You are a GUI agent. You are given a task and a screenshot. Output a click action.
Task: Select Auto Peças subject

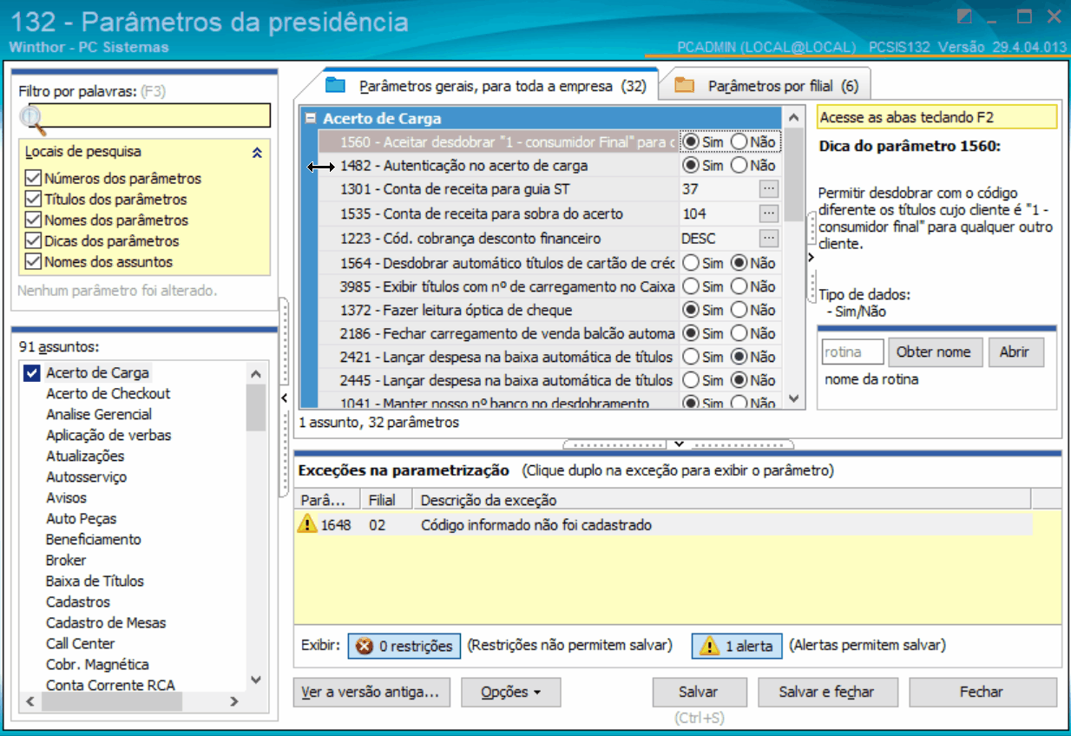coord(81,518)
